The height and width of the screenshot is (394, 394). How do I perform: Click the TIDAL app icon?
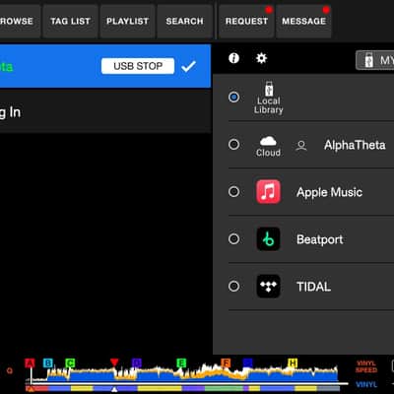pos(268,287)
